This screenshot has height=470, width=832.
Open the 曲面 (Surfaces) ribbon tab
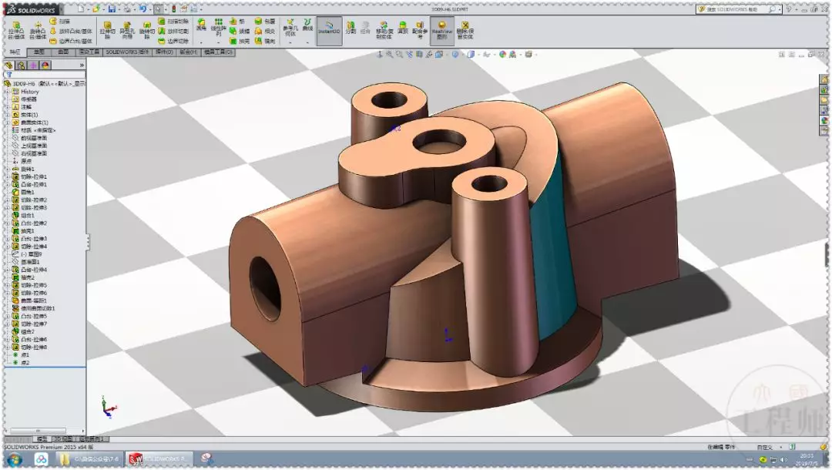coord(63,52)
